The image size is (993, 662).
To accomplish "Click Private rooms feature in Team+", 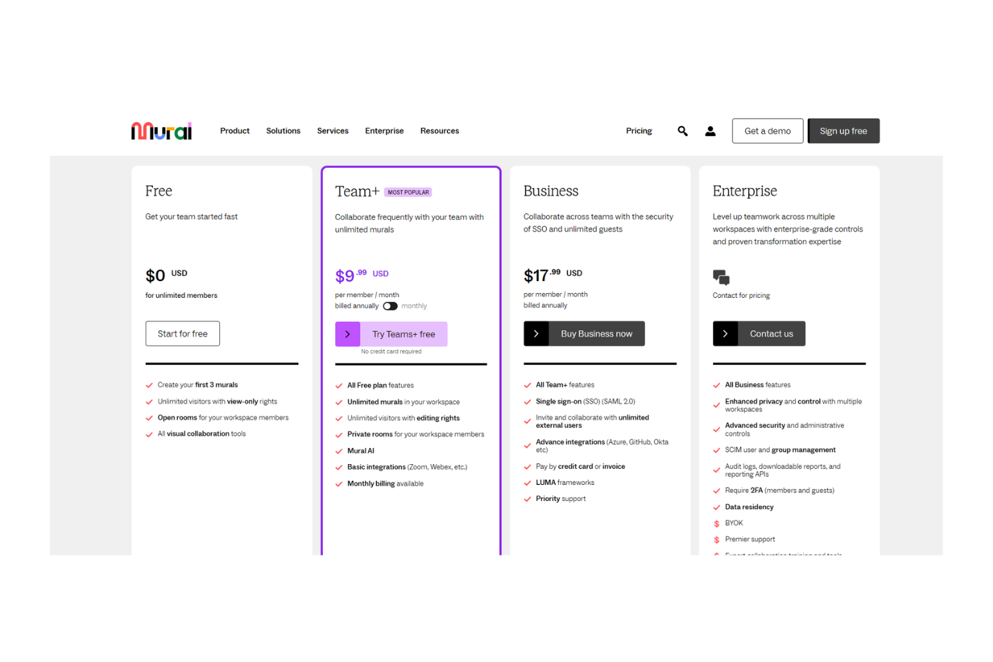I will point(415,435).
